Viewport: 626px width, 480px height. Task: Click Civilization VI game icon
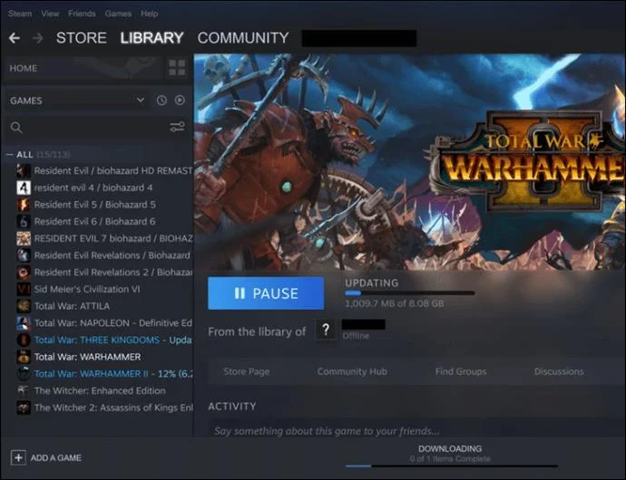coord(24,289)
